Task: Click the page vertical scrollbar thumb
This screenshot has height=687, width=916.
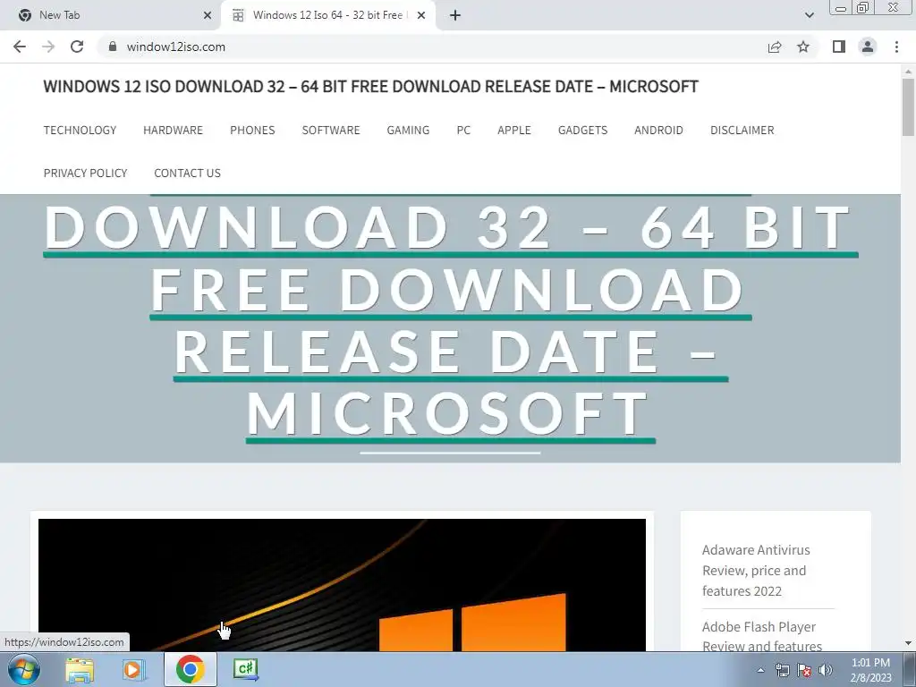Action: coord(908,107)
